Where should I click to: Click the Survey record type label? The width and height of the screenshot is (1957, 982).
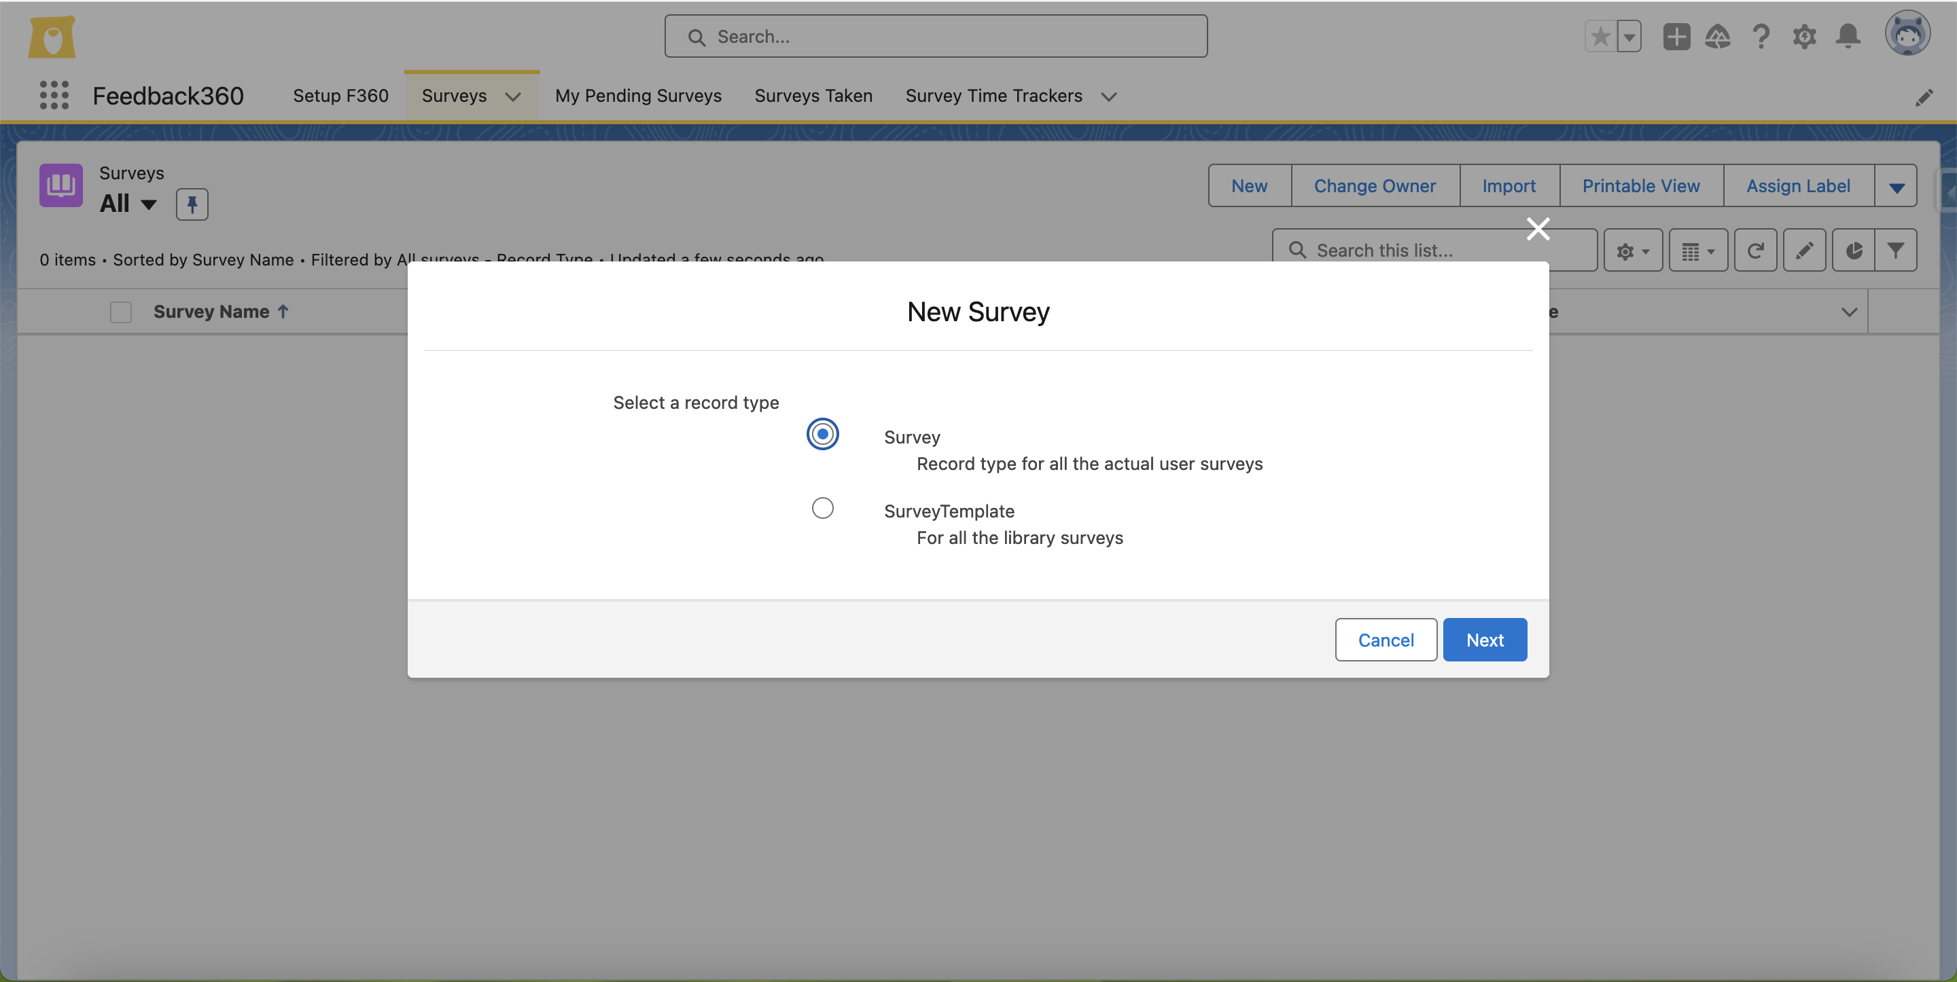912,437
